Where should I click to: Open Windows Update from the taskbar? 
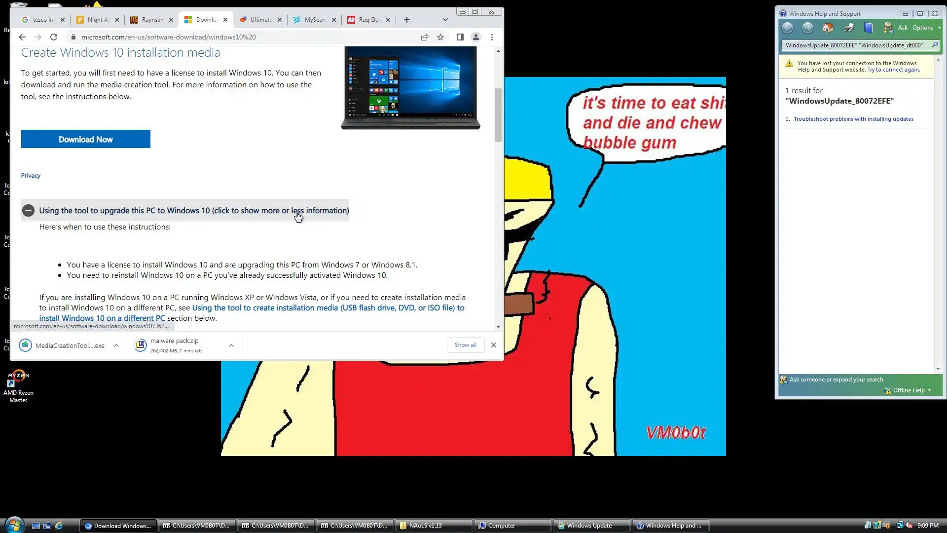[x=589, y=526]
